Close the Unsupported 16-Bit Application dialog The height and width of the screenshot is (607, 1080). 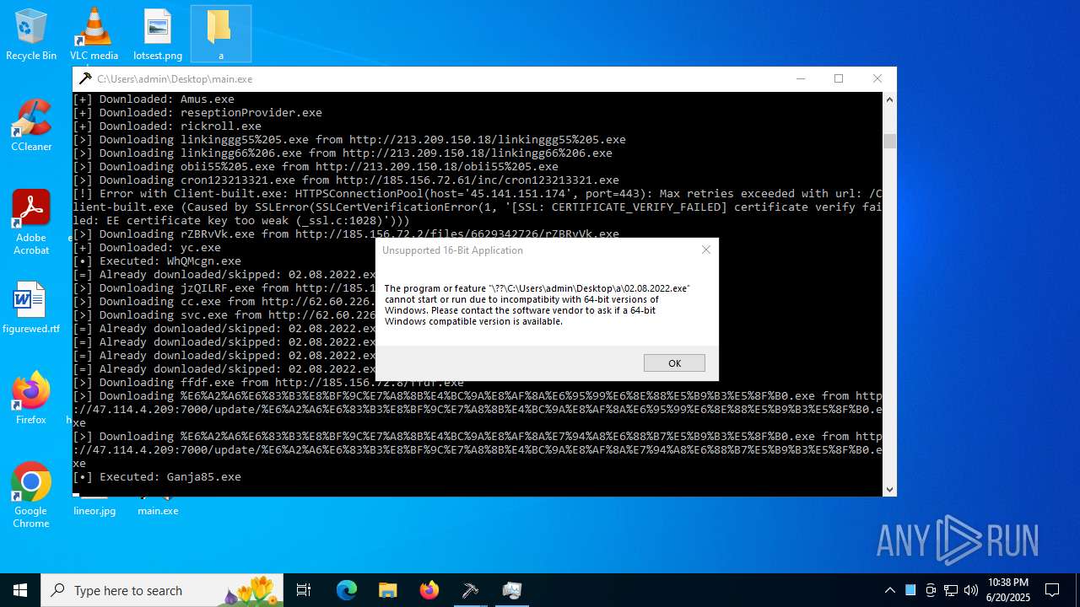coord(706,250)
